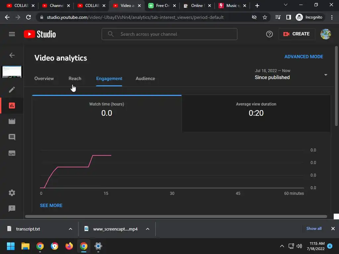The image size is (339, 254).
Task: Switch to the Reach tab
Action: click(x=75, y=79)
